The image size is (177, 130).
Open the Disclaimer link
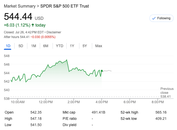pos(54,32)
